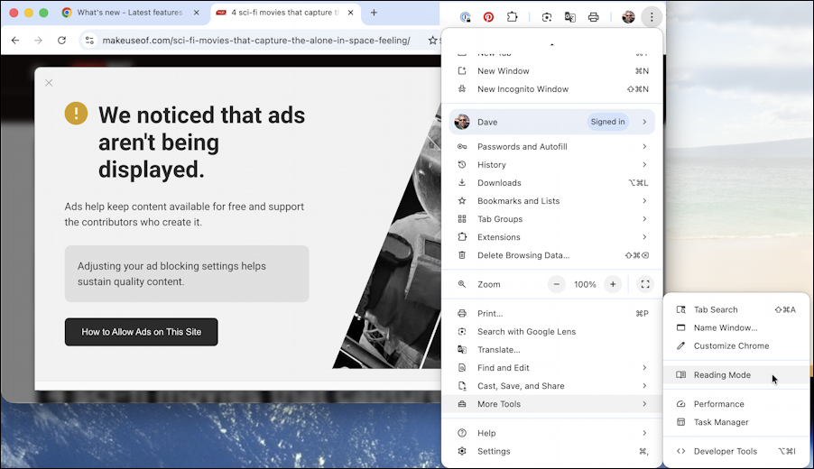The height and width of the screenshot is (469, 814).
Task: Click the ad blocking settings message box
Action: [x=187, y=274]
